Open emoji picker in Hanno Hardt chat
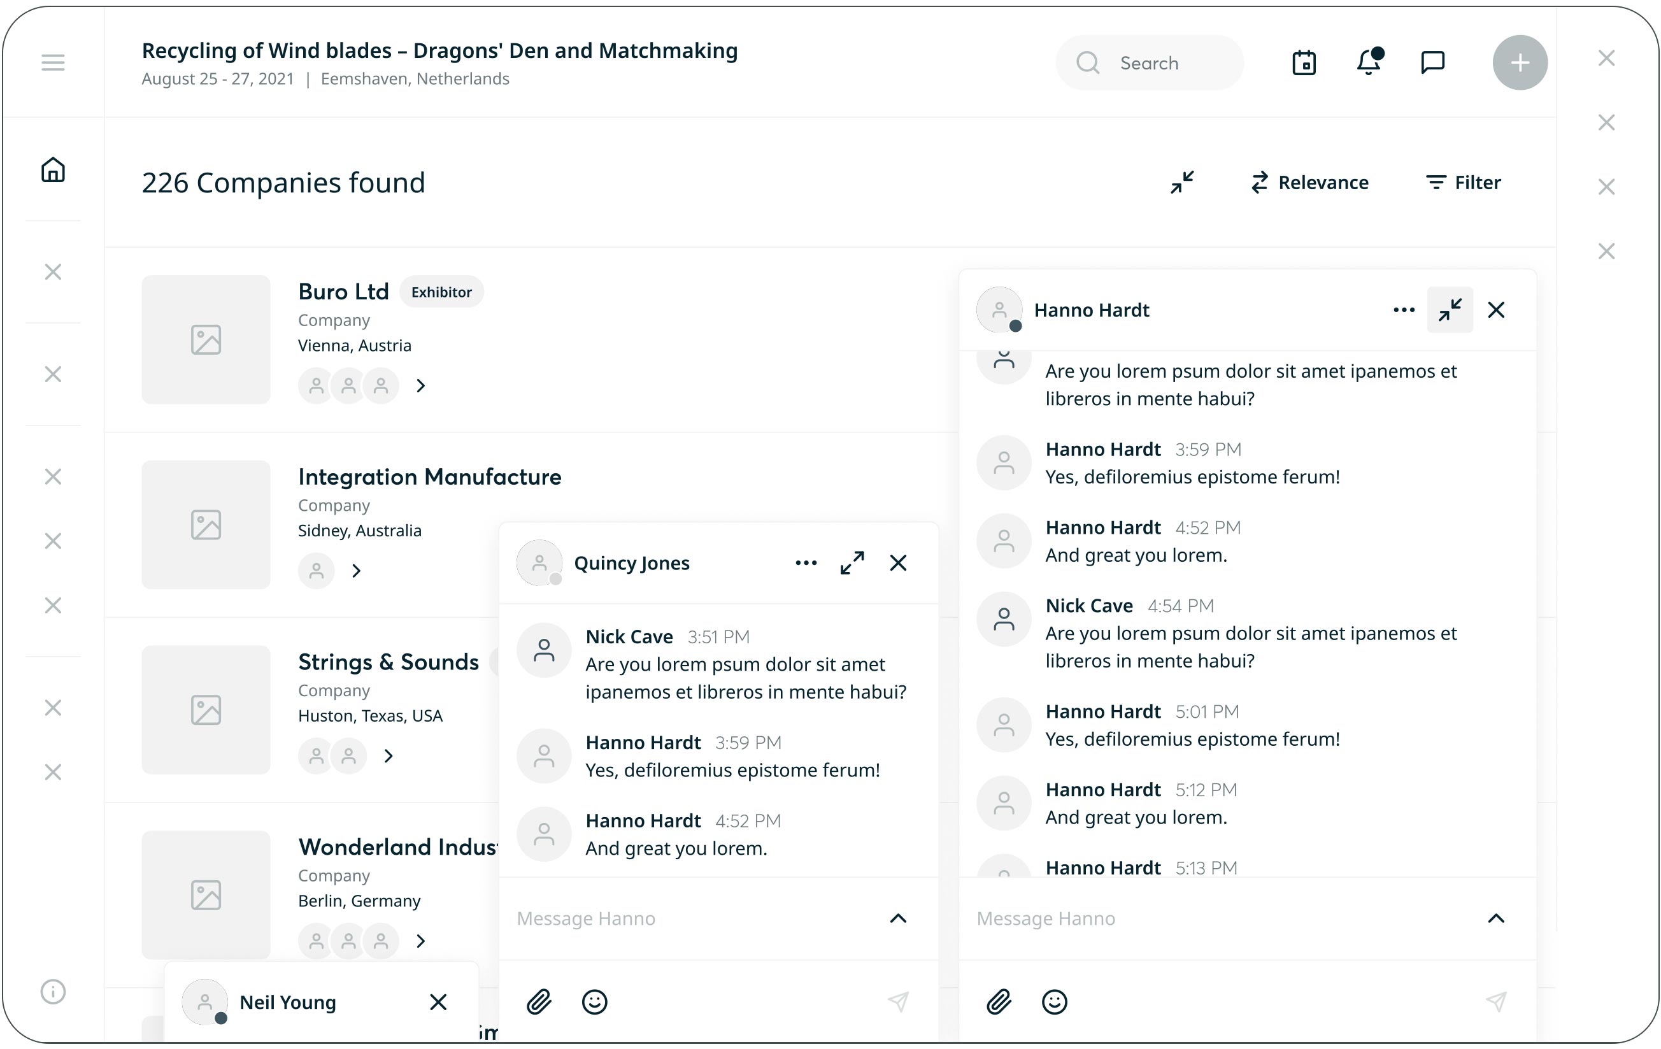Image resolution: width=1661 pixels, height=1049 pixels. 1054,1001
